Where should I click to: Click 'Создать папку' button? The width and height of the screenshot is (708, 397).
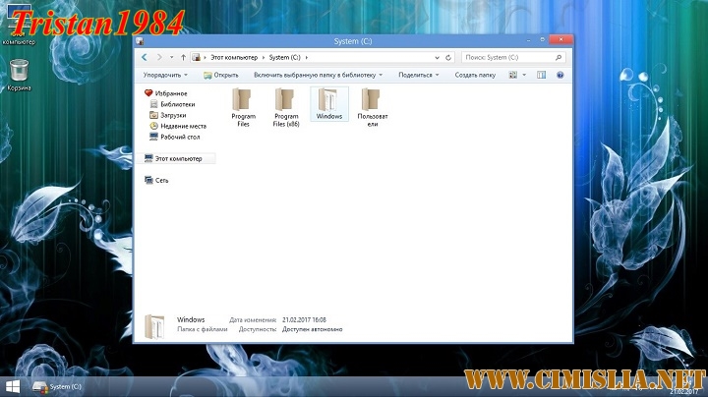[475, 75]
